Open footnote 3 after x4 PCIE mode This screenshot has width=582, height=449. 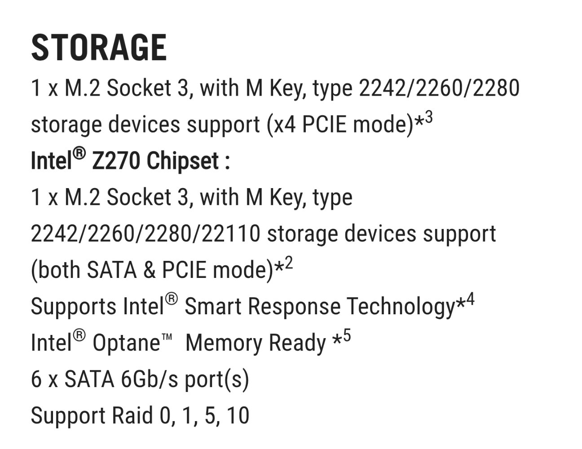428,119
